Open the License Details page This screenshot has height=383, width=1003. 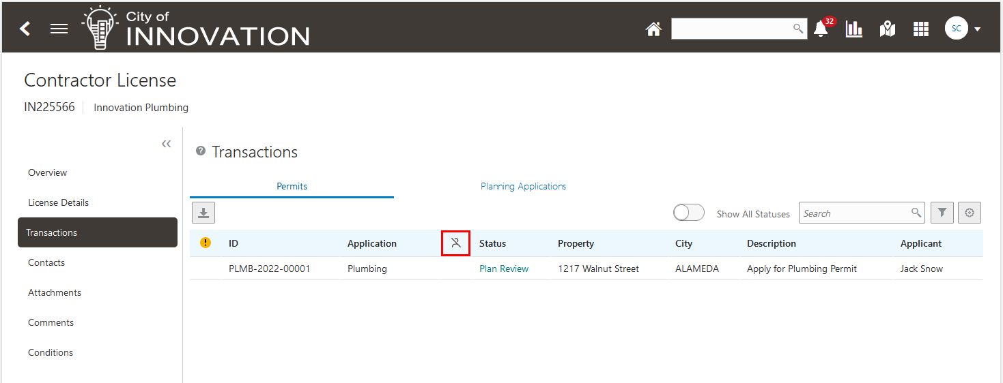tap(58, 202)
